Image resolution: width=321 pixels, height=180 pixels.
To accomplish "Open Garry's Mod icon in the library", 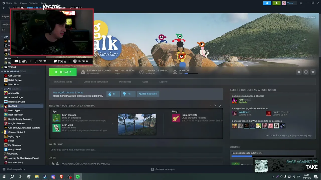I will (x=6, y=149).
